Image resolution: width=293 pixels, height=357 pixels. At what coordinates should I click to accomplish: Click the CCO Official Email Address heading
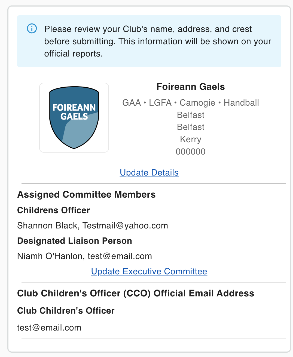click(136, 293)
